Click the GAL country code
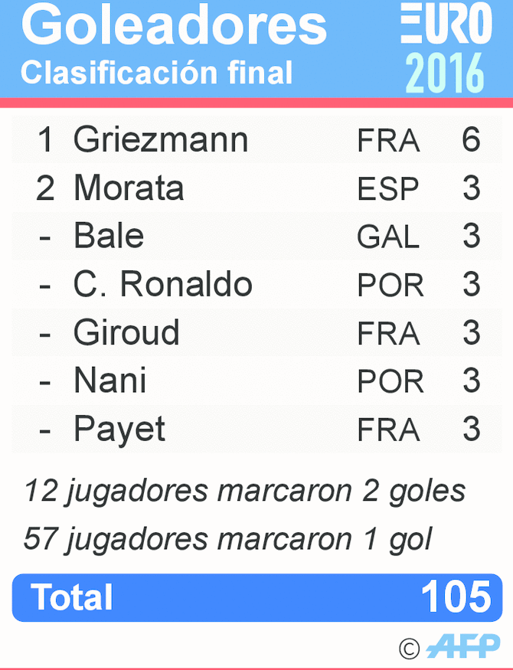 click(388, 237)
